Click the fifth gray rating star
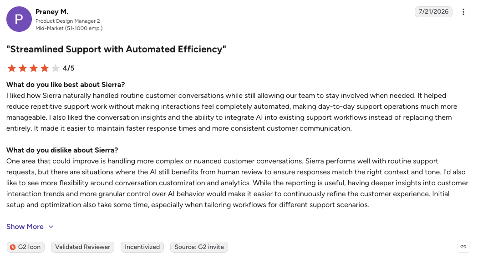This screenshot has height=254, width=478. click(x=56, y=68)
